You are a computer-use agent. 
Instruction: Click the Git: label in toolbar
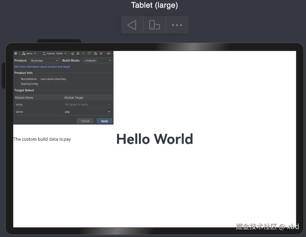(x=109, y=53)
